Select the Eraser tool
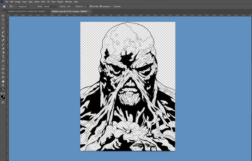This screenshot has width=252, height=161. pos(3,49)
